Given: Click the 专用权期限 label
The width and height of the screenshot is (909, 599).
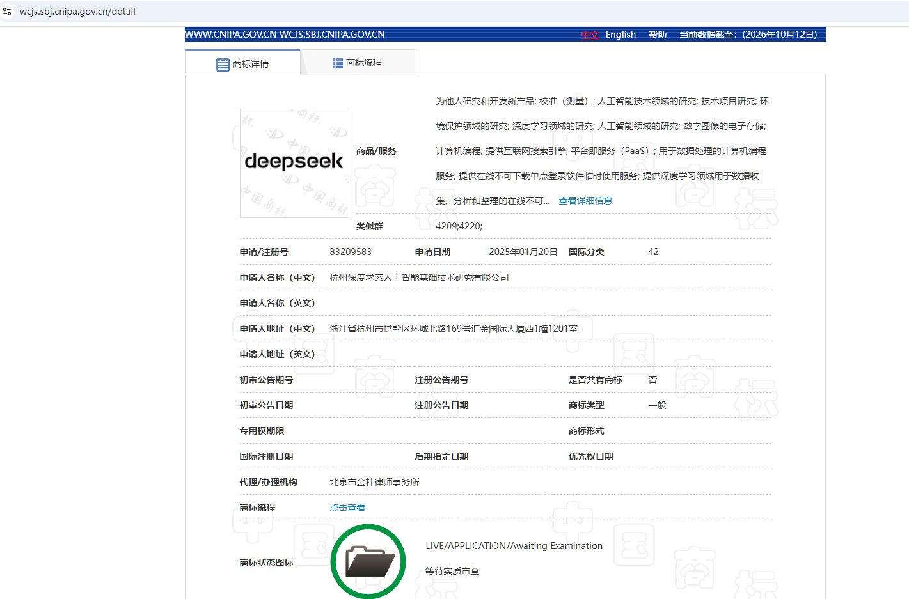Looking at the screenshot, I should tap(262, 431).
